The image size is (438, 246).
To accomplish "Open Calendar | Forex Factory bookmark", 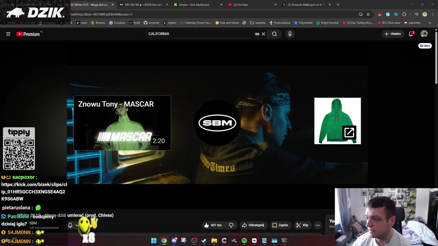I will [x=196, y=23].
